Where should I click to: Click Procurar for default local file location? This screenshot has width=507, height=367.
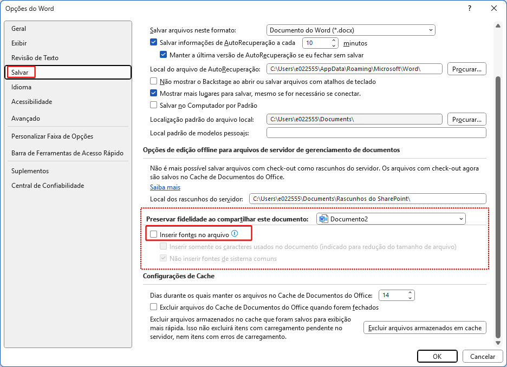(466, 119)
